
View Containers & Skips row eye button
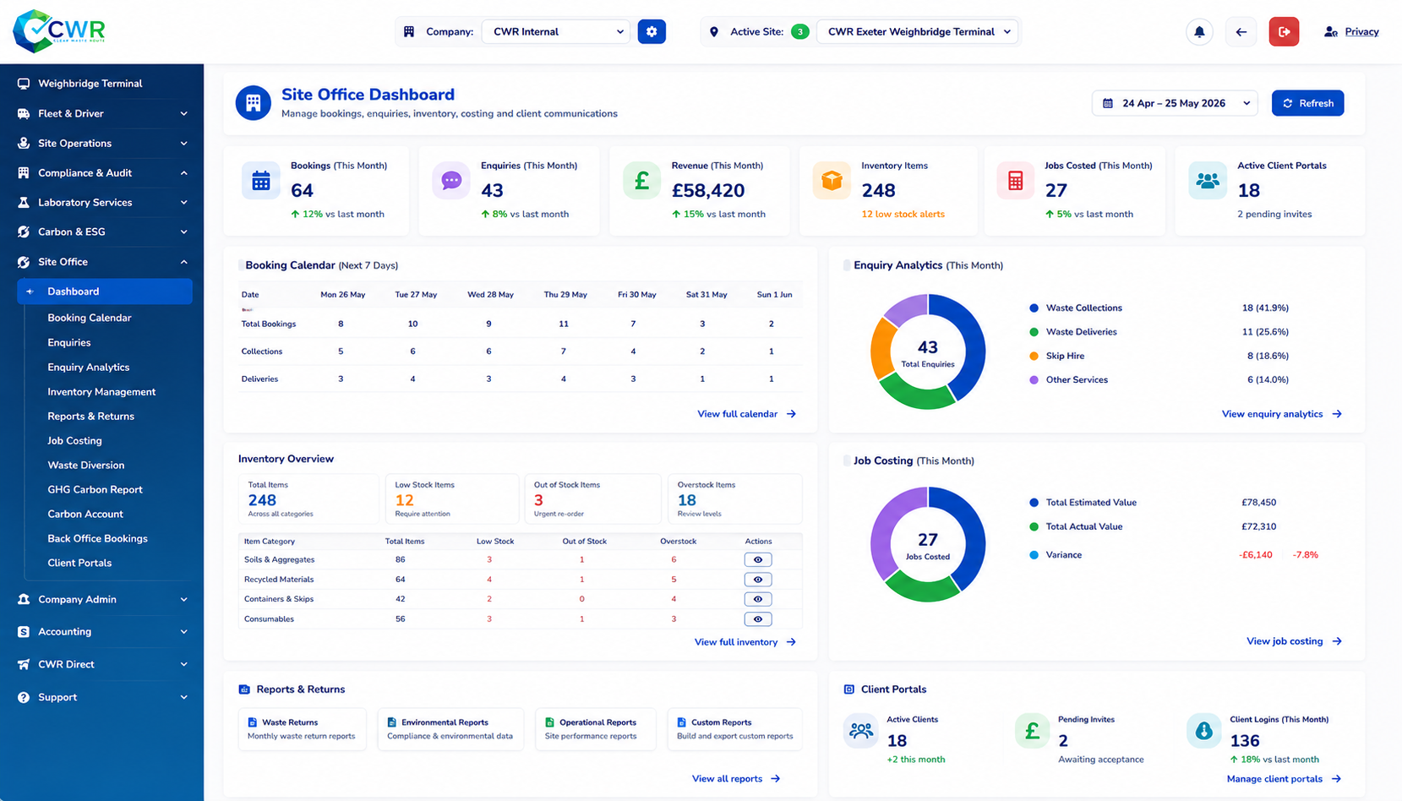758,599
